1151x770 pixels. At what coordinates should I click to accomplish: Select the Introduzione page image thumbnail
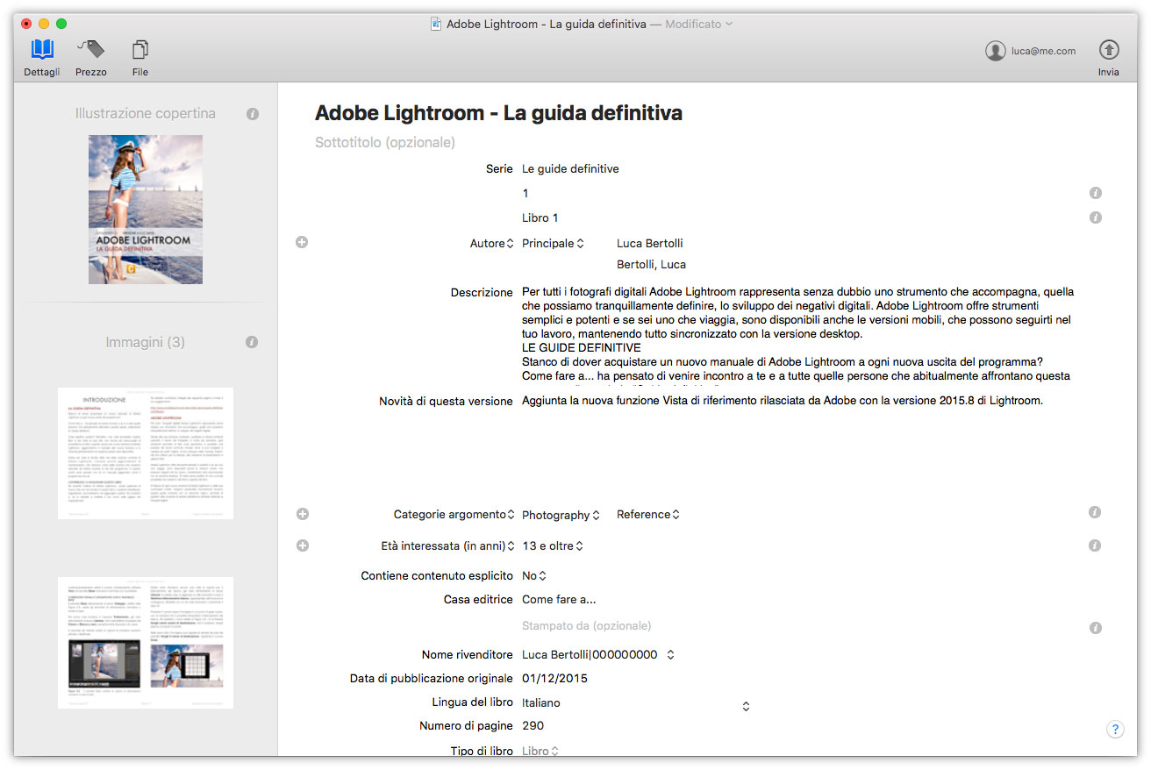tap(146, 453)
